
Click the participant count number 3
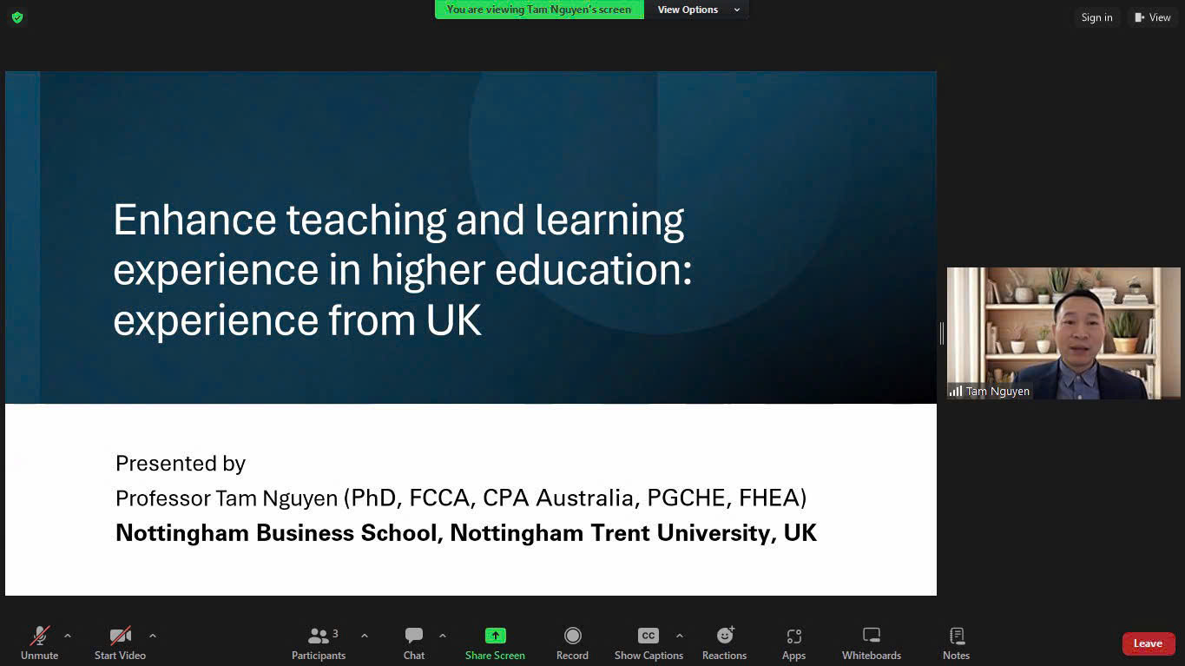(x=335, y=633)
